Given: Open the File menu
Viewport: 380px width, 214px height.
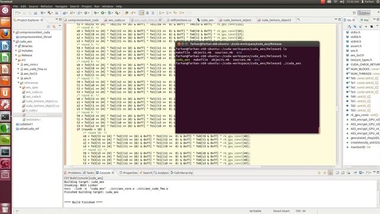Looking at the screenshot, I should 15,7.
